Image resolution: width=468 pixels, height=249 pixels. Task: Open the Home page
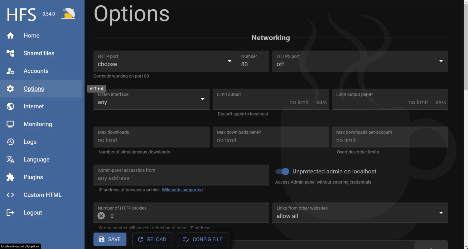31,35
